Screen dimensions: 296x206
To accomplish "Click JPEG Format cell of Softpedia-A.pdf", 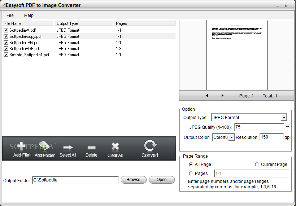I will 68,30.
